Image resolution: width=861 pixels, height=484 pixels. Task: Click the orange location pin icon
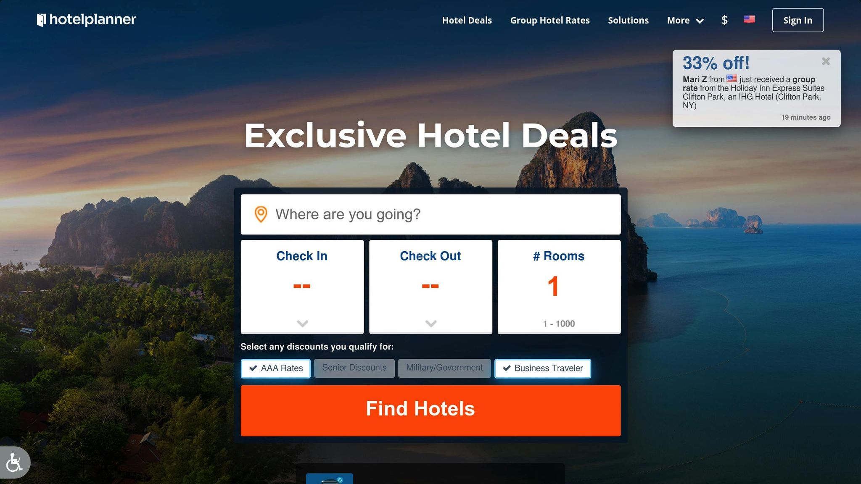tap(261, 214)
